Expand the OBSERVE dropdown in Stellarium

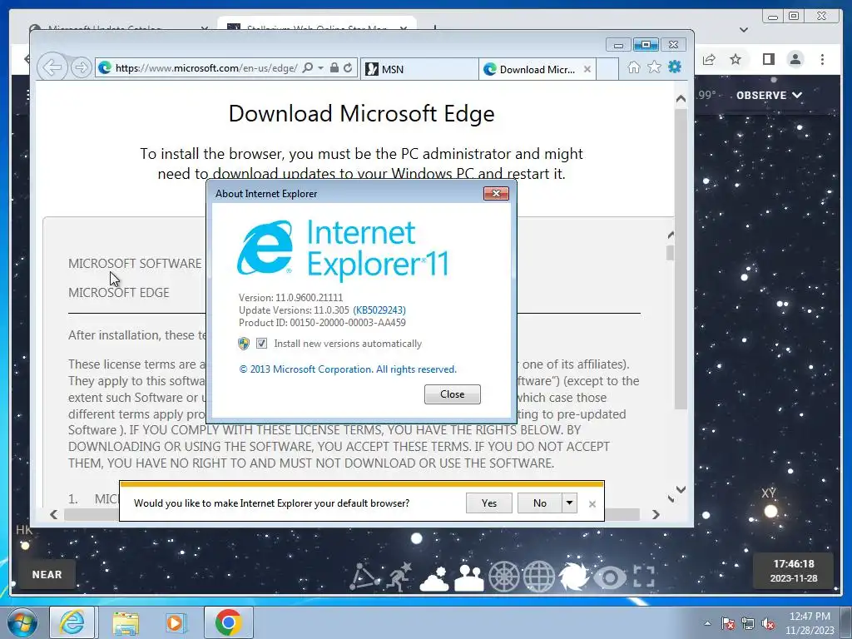point(769,95)
